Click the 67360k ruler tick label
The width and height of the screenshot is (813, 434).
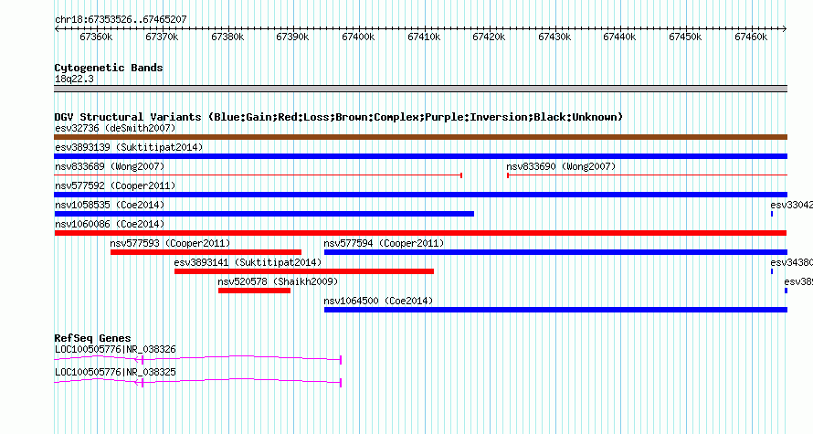pos(96,37)
